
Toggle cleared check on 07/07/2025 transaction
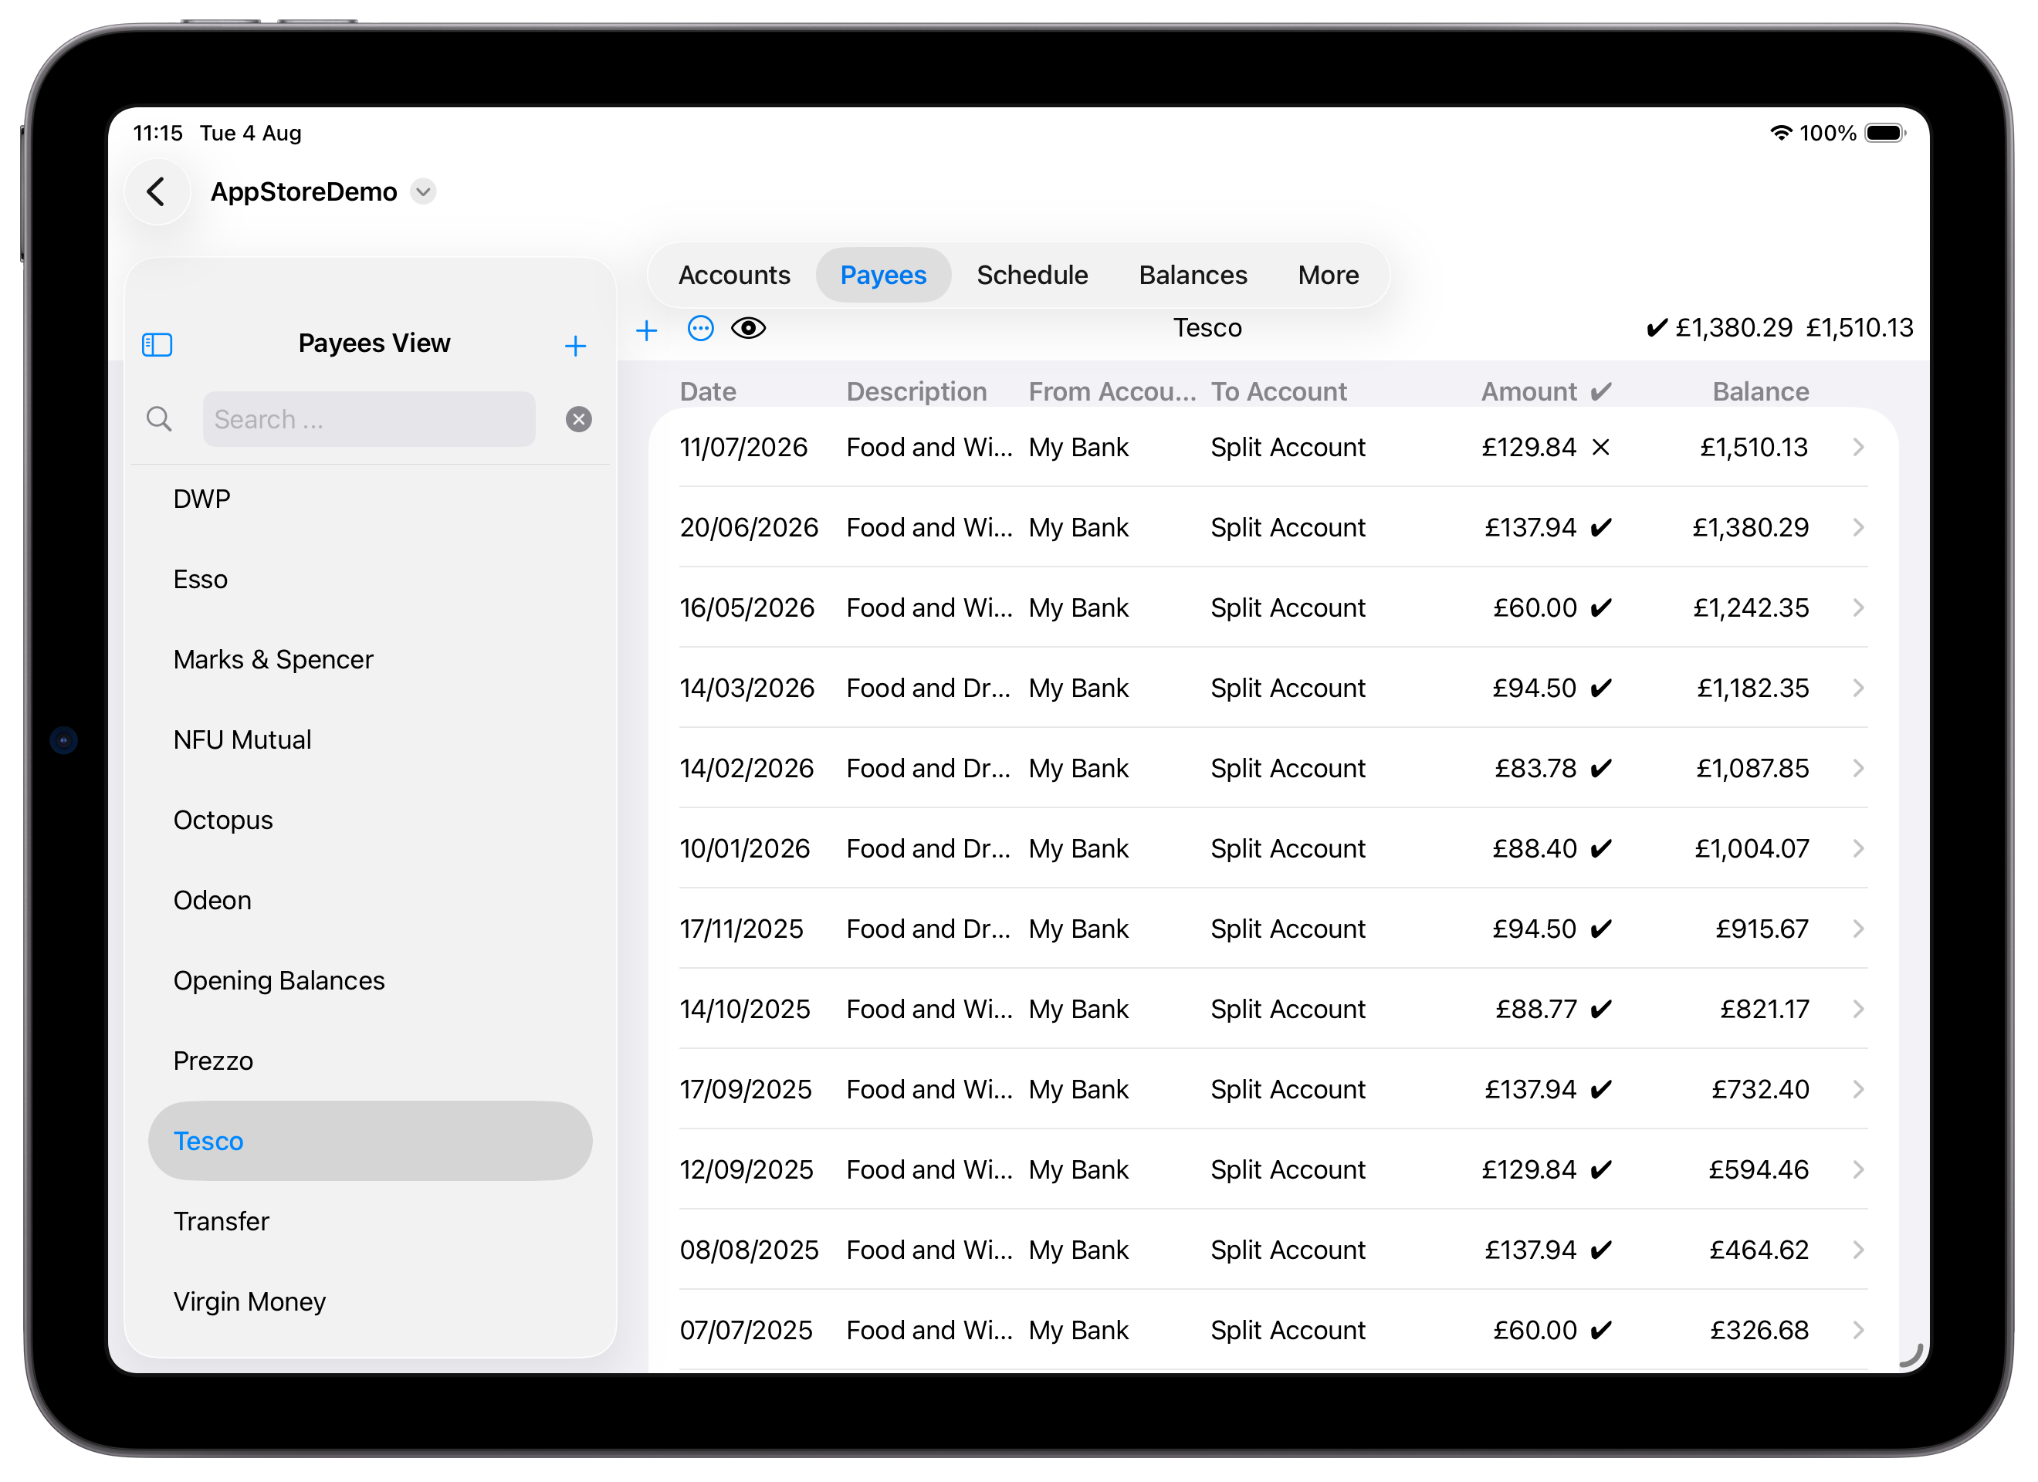[1600, 1330]
